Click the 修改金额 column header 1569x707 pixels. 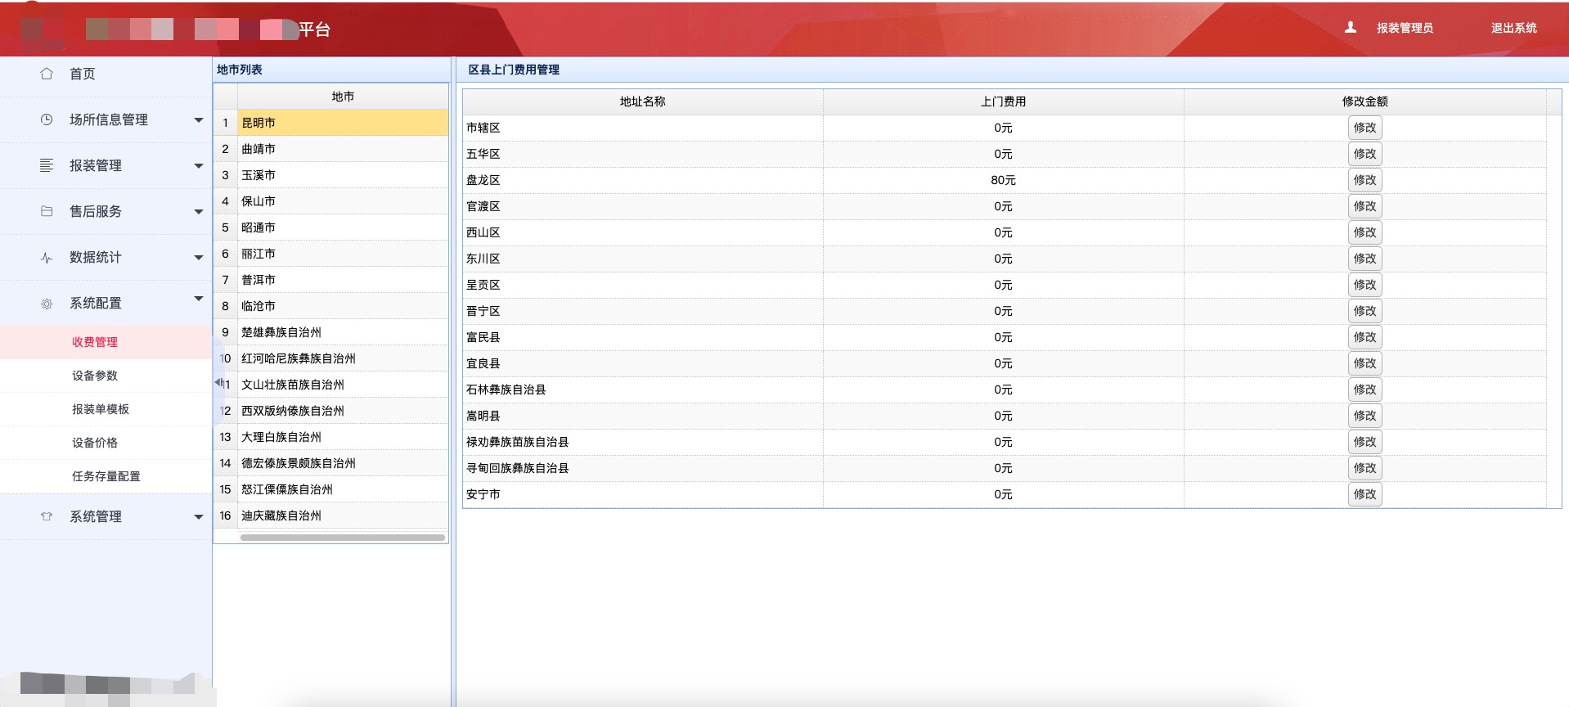click(x=1364, y=101)
